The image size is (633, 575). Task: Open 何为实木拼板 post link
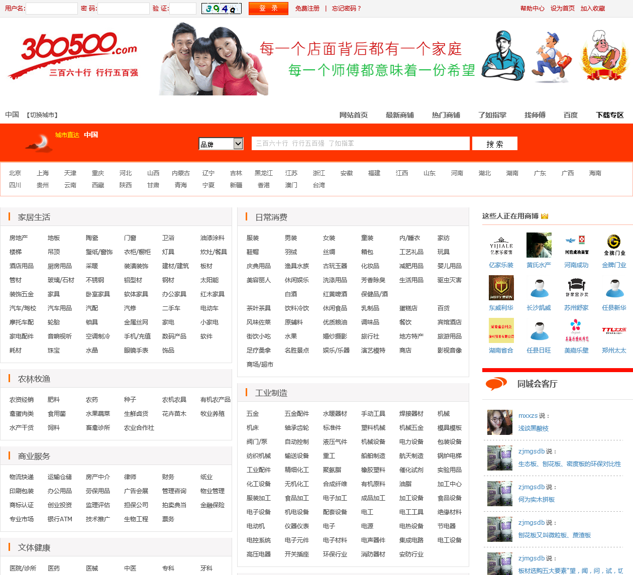coord(537,500)
